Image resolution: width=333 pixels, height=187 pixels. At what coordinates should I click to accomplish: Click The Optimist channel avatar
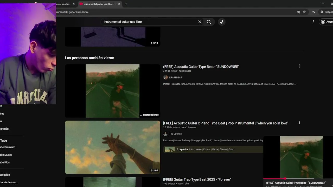point(165,134)
